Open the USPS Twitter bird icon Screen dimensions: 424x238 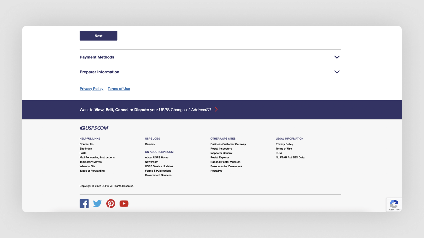[x=97, y=204]
